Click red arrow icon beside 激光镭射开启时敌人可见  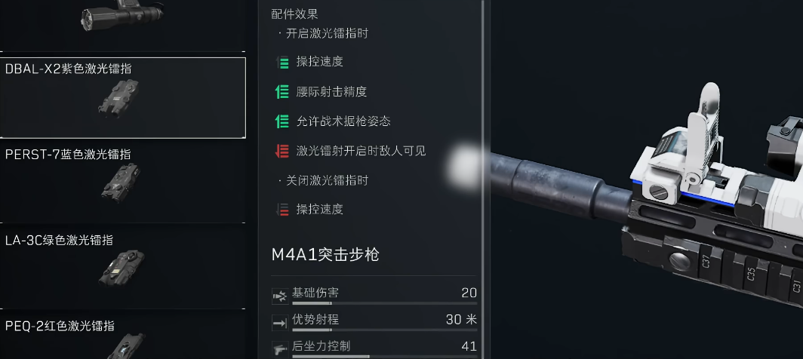pos(282,151)
